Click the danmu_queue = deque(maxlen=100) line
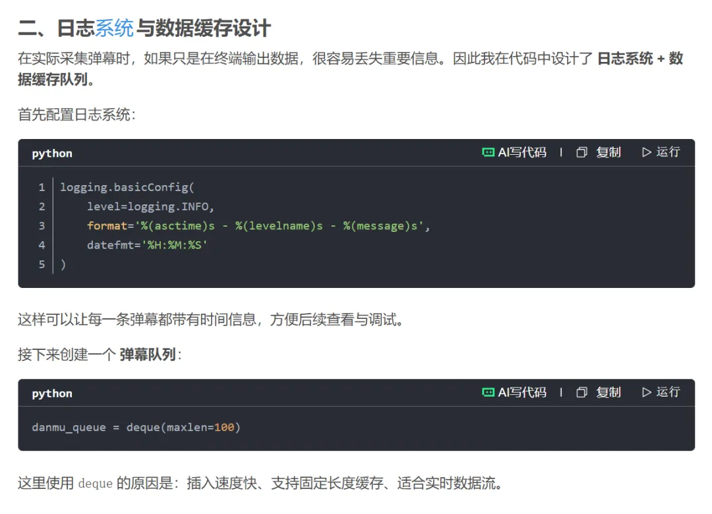 (x=136, y=428)
